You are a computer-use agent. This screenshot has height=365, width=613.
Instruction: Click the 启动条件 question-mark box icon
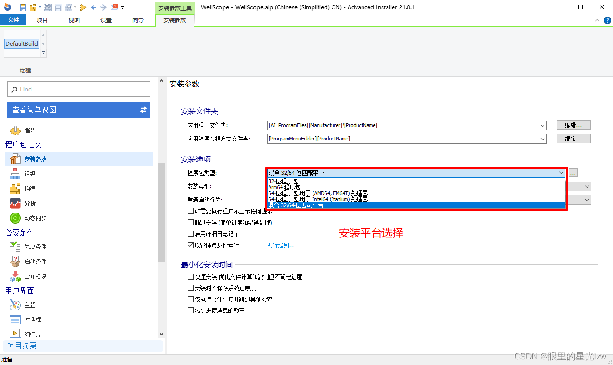click(x=15, y=262)
